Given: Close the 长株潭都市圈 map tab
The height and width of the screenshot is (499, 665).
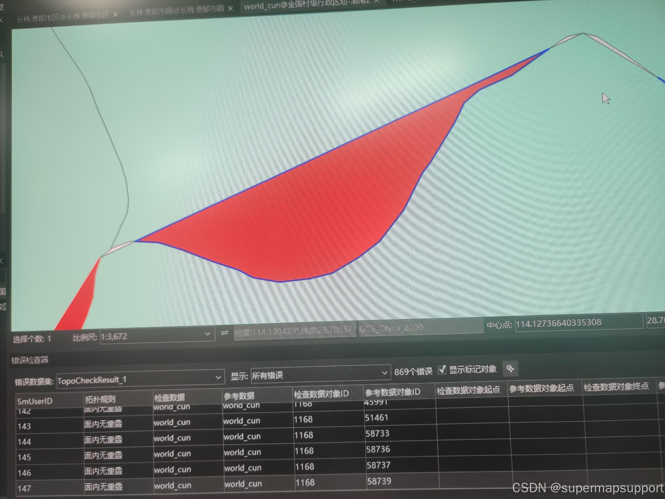Looking at the screenshot, I should coord(230,9).
